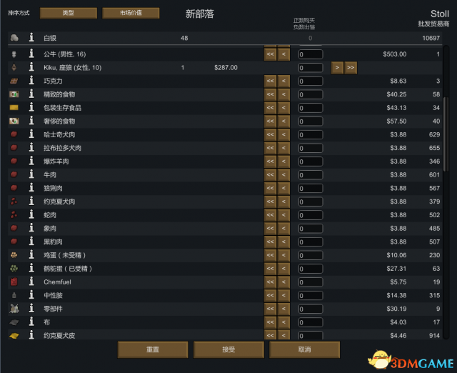Click quantity field for Kiku row

pos(311,68)
